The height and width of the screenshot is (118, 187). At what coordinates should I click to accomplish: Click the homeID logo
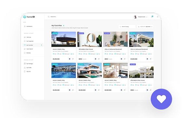tap(29, 17)
